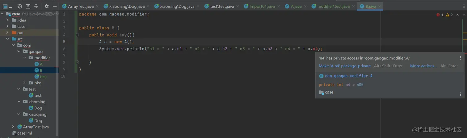Collapse the modifier package

coord(24,58)
